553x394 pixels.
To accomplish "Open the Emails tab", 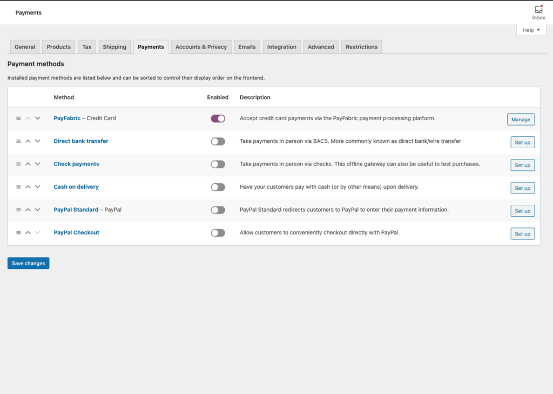I will [247, 47].
